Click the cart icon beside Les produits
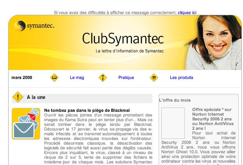 pos(154,77)
